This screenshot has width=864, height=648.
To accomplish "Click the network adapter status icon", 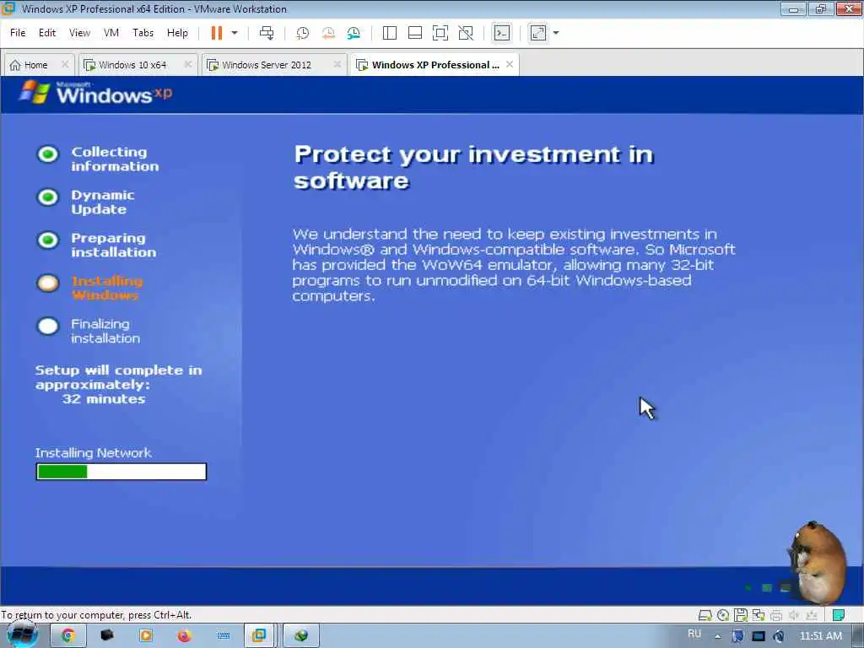I will [x=759, y=615].
